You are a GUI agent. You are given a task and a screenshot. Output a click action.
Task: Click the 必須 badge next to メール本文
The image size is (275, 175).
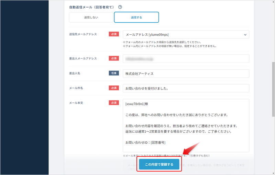pos(114,102)
